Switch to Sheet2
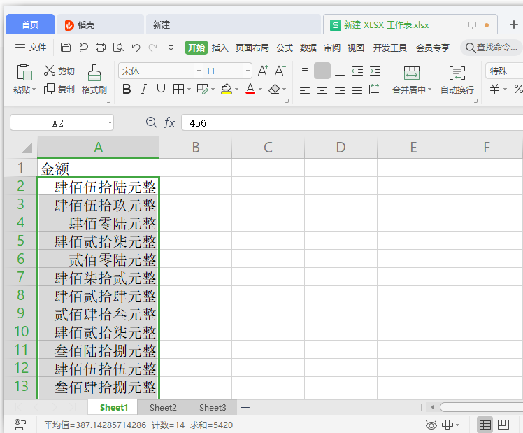Screen dimensions: 523x433 [163, 407]
